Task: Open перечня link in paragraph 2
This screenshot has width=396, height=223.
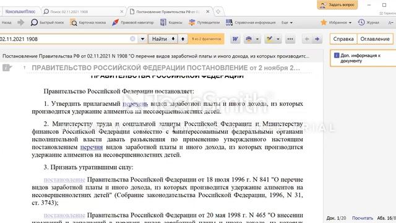Action: pyautogui.click(x=92, y=147)
